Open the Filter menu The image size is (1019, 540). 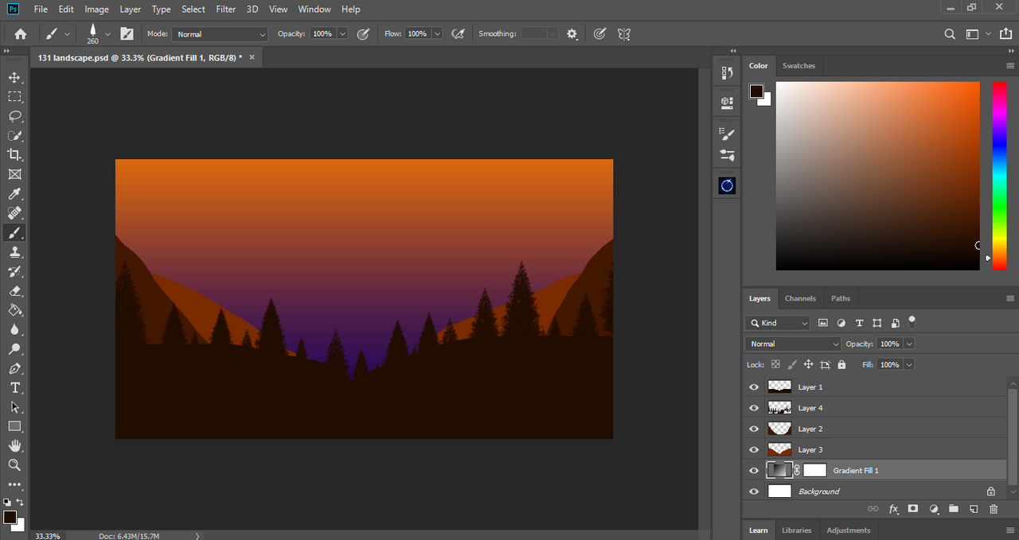coord(226,10)
